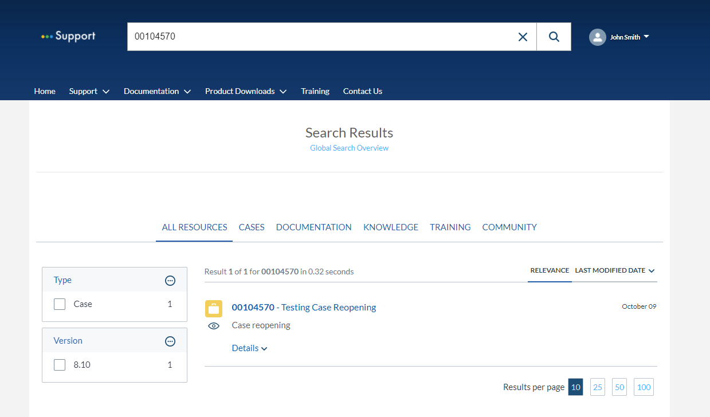Click the magnifying glass search button
The height and width of the screenshot is (417, 710).
pyautogui.click(x=554, y=37)
